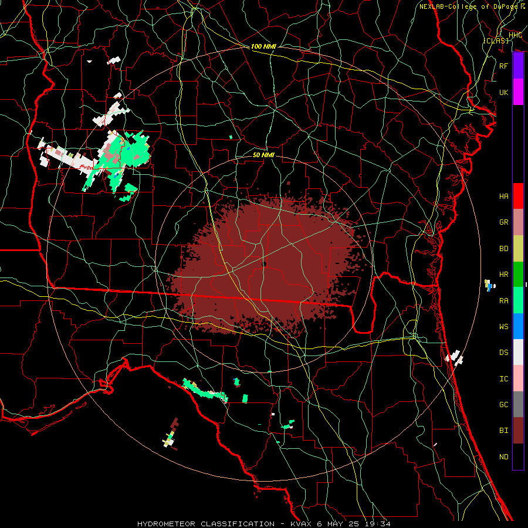The width and height of the screenshot is (528, 528).
Task: Click the "HR" legend label text
Action: tap(503, 275)
